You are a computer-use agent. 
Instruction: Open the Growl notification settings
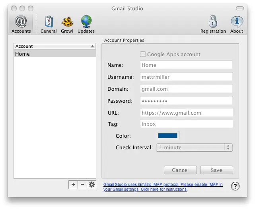[67, 24]
